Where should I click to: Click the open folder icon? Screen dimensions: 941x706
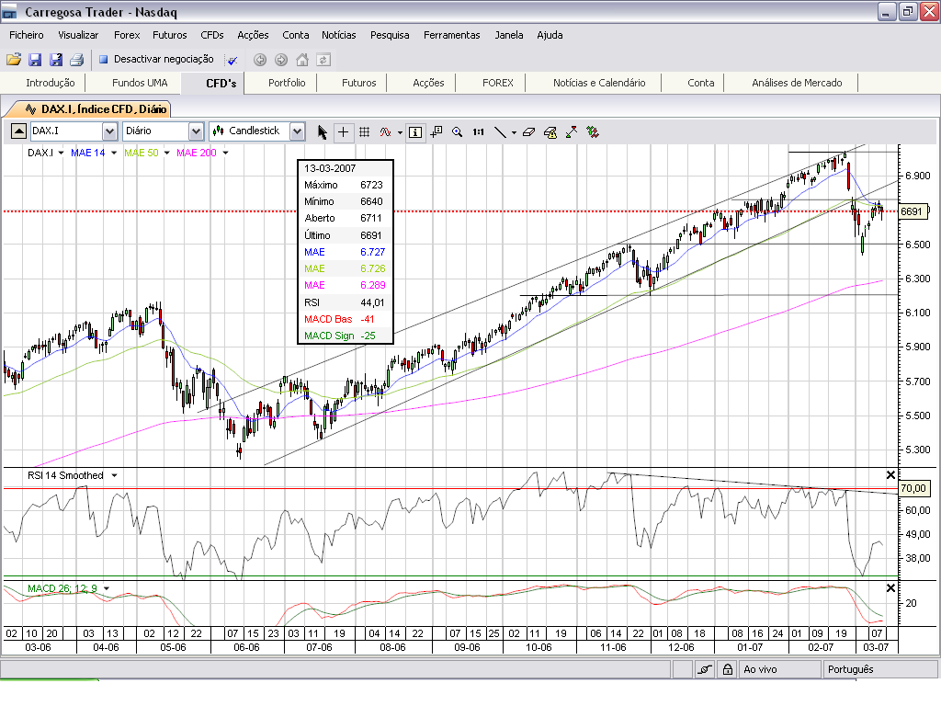pyautogui.click(x=14, y=60)
